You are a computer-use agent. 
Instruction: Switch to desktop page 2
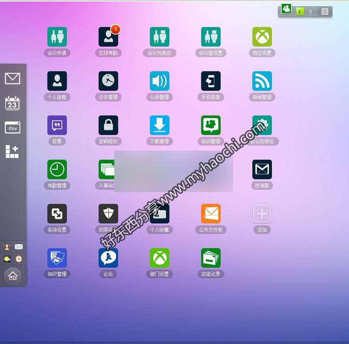(x=310, y=12)
